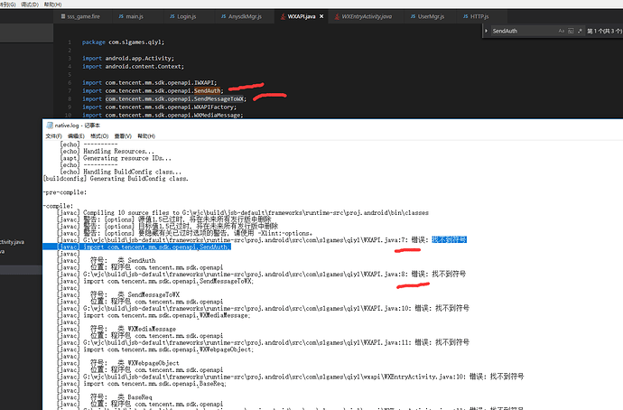The height and width of the screenshot is (410, 623).
Task: Switch to the sss_game.fire tab
Action: (80, 16)
